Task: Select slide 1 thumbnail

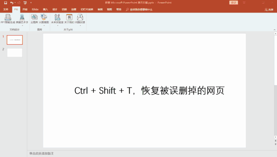Action: pyautogui.click(x=15, y=40)
